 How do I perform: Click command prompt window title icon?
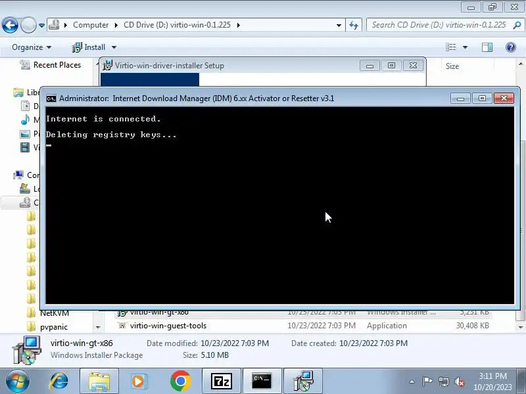pyautogui.click(x=51, y=98)
